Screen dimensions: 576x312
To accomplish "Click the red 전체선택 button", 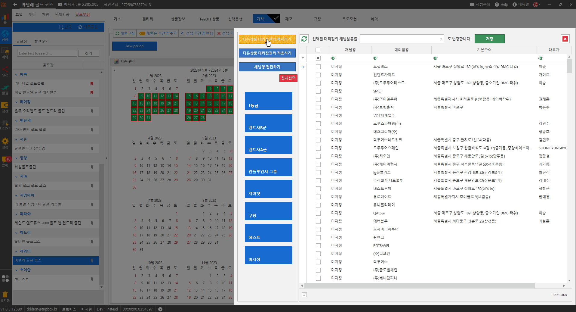I will (x=288, y=78).
